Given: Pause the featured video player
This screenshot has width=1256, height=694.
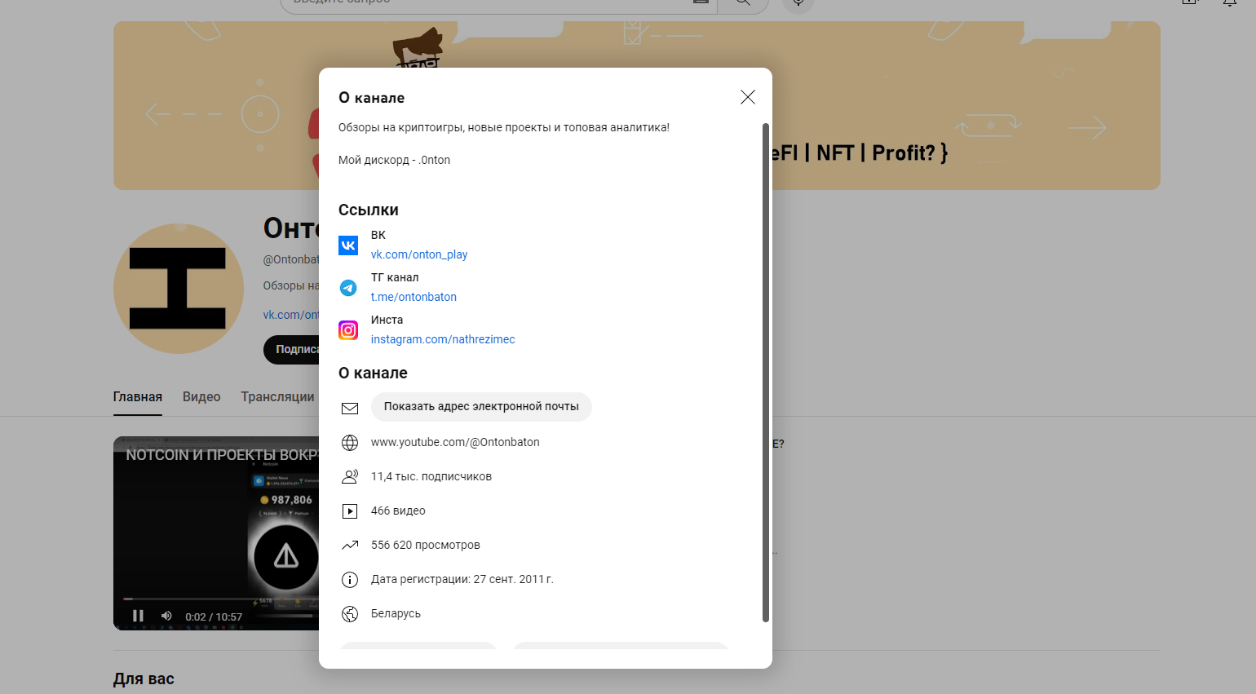Looking at the screenshot, I should 138,616.
